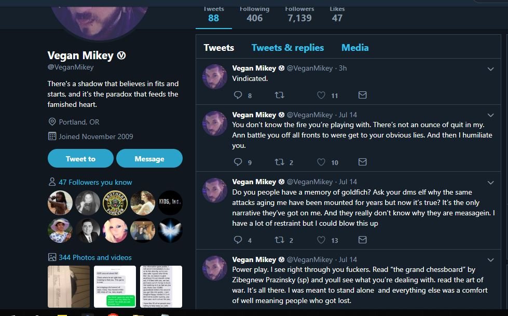The height and width of the screenshot is (316, 508).
Task: Retweet the "Vindicated." tweet
Action: [279, 95]
